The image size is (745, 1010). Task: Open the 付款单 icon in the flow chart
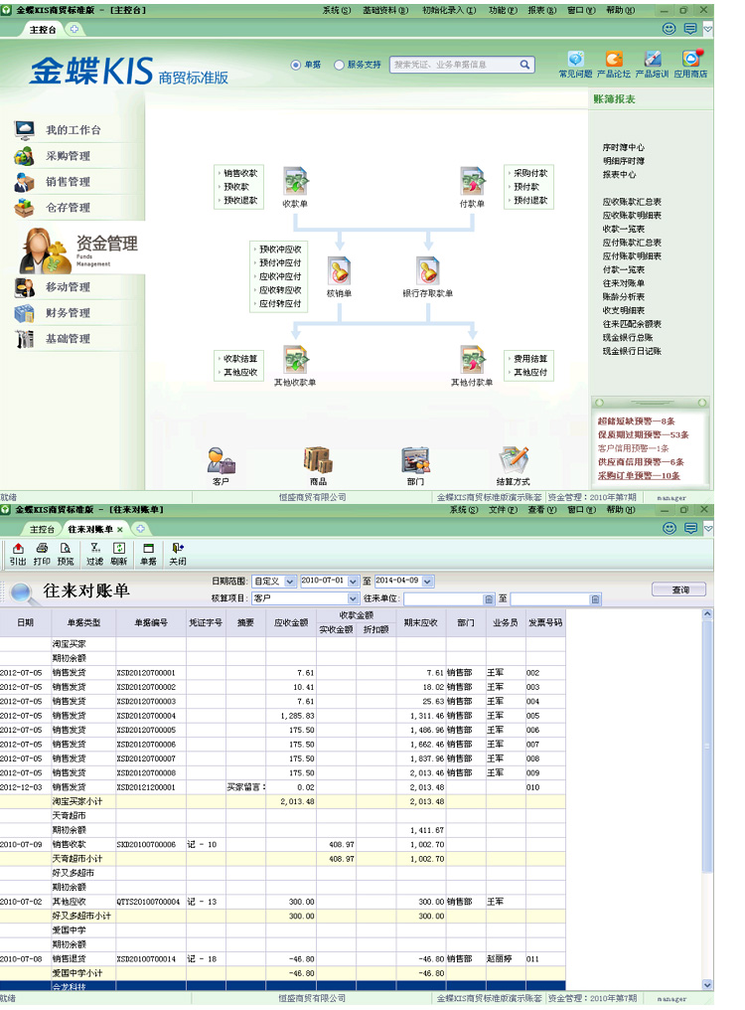pyautogui.click(x=472, y=181)
